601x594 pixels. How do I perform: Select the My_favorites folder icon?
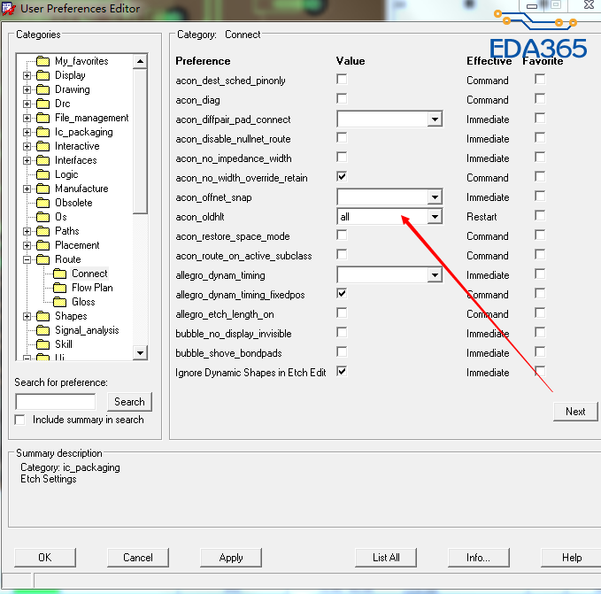point(42,61)
